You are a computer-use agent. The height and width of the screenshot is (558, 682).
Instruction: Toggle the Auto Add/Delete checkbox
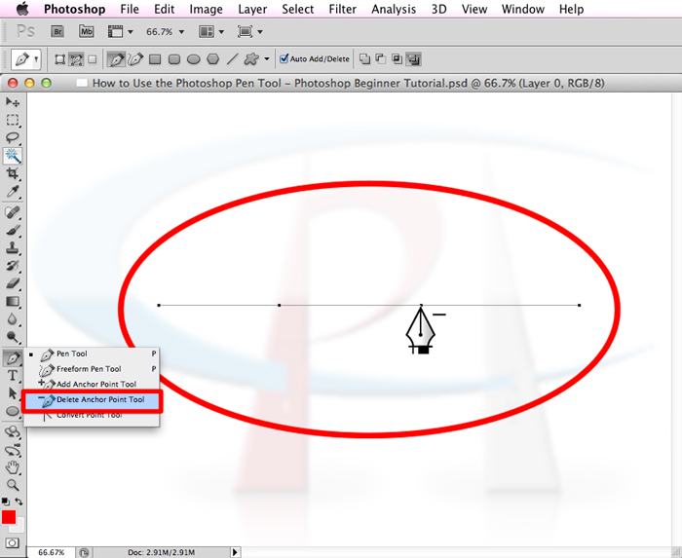click(x=284, y=58)
